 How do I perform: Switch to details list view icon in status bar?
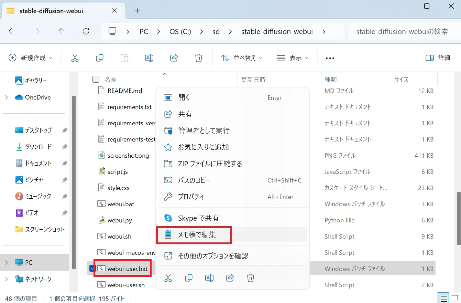coord(444,298)
